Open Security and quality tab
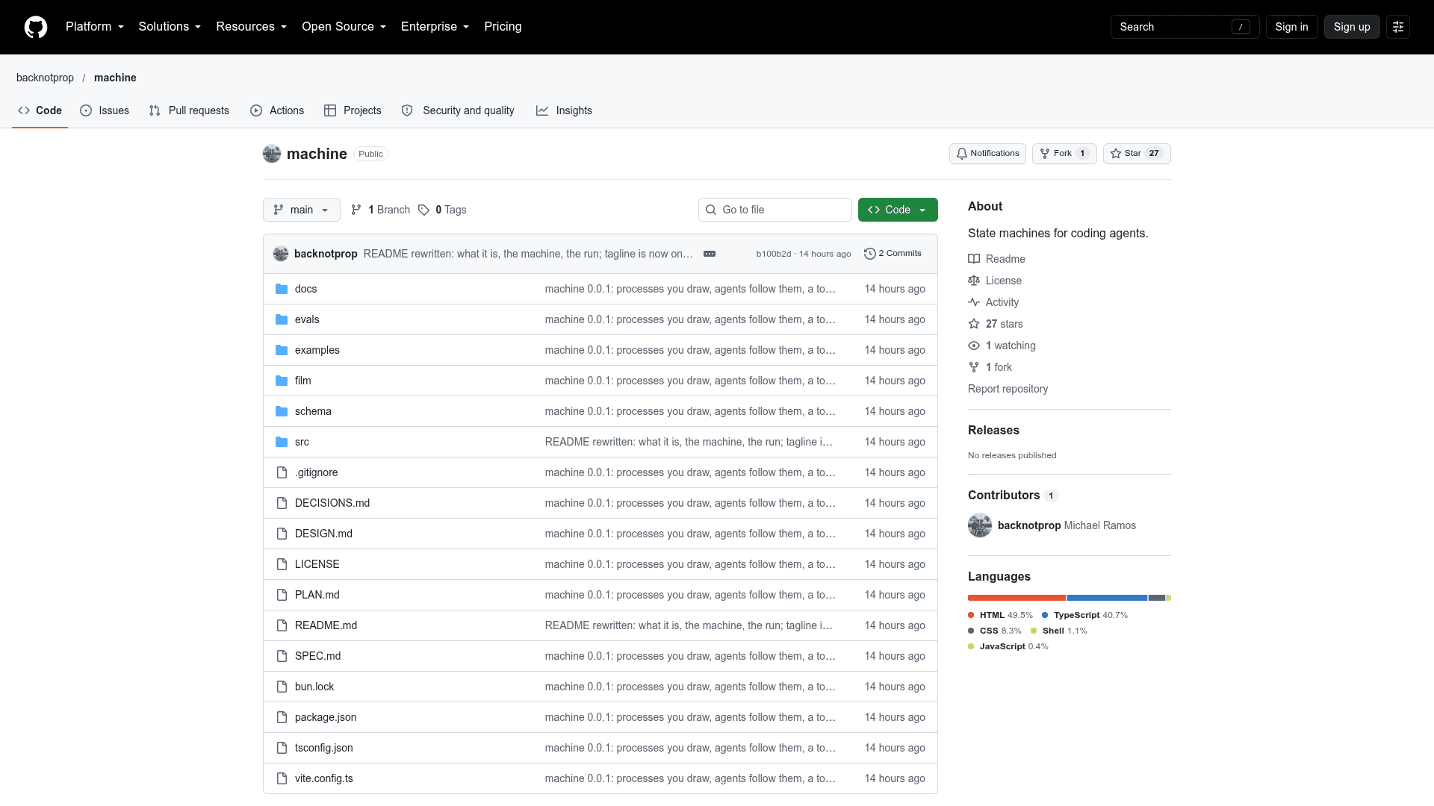Screen dimensions: 1434x806 point(458,110)
